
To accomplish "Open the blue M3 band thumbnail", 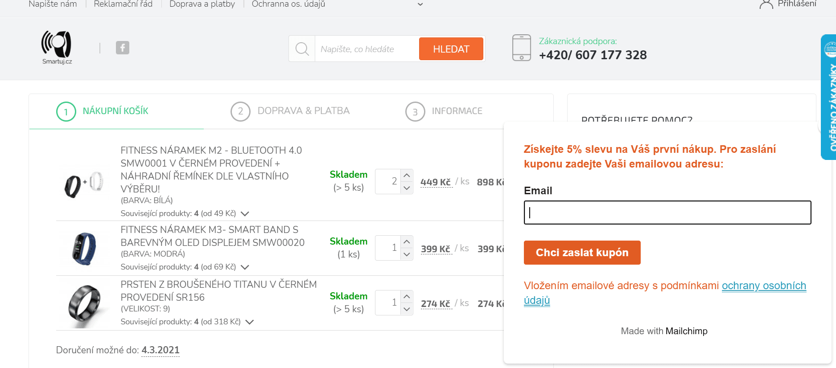I will 84,249.
